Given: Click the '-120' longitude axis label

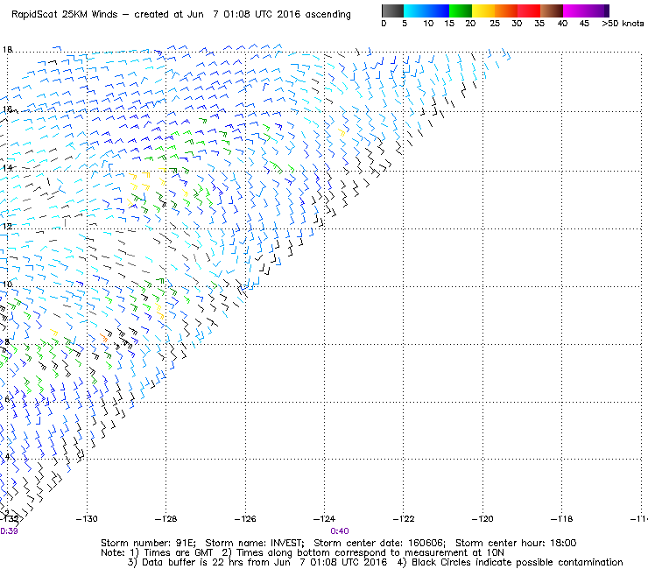Looking at the screenshot, I should 482,519.
